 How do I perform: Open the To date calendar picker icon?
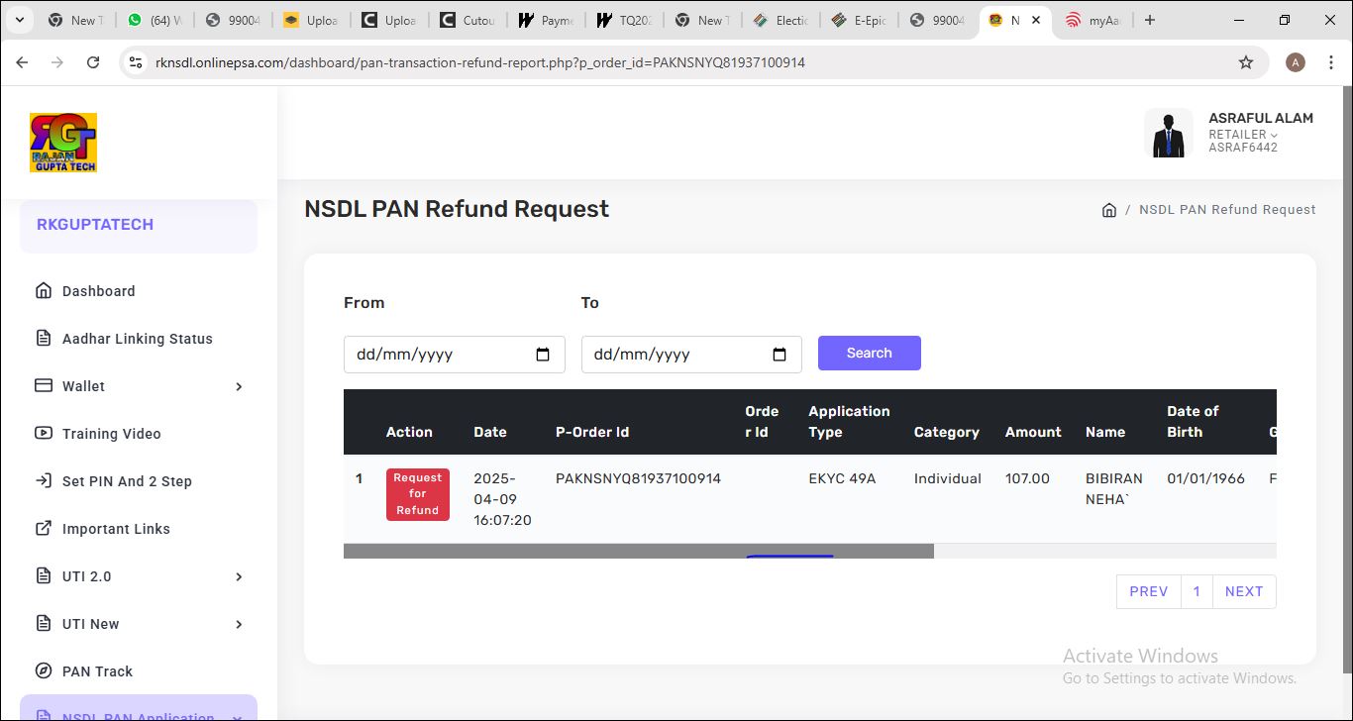point(780,355)
